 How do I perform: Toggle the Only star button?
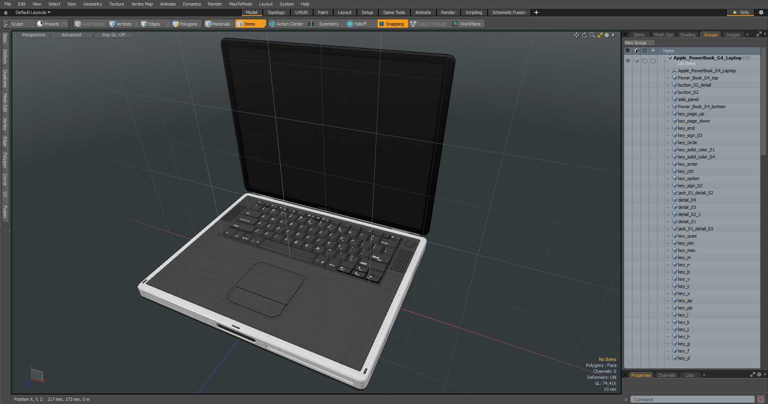(x=740, y=12)
